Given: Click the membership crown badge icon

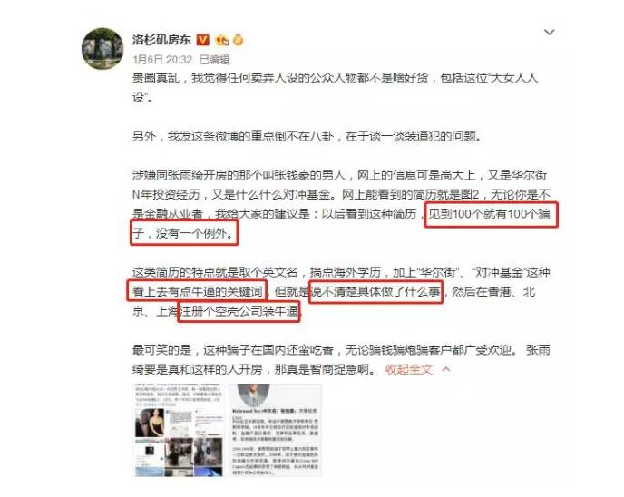Looking at the screenshot, I should point(221,40).
